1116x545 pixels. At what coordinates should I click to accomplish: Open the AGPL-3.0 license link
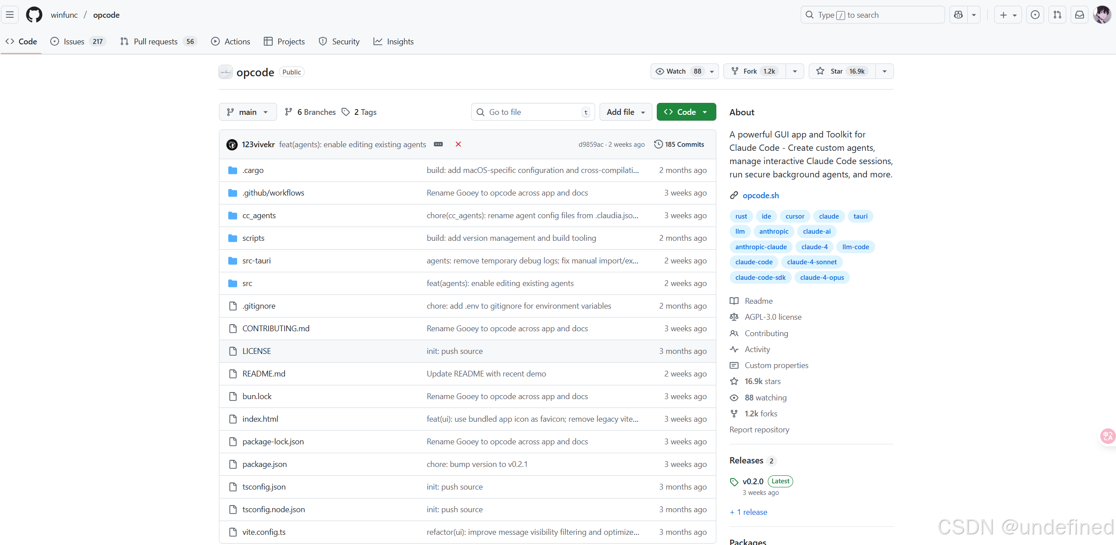coord(773,317)
